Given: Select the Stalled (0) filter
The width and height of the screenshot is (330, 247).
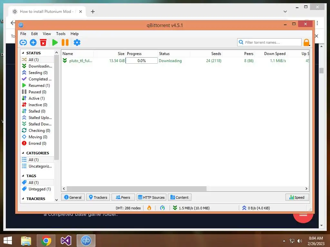Looking at the screenshot, I should click(x=37, y=111).
